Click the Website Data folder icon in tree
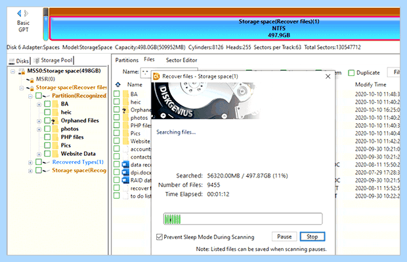407x262 pixels. coord(55,153)
